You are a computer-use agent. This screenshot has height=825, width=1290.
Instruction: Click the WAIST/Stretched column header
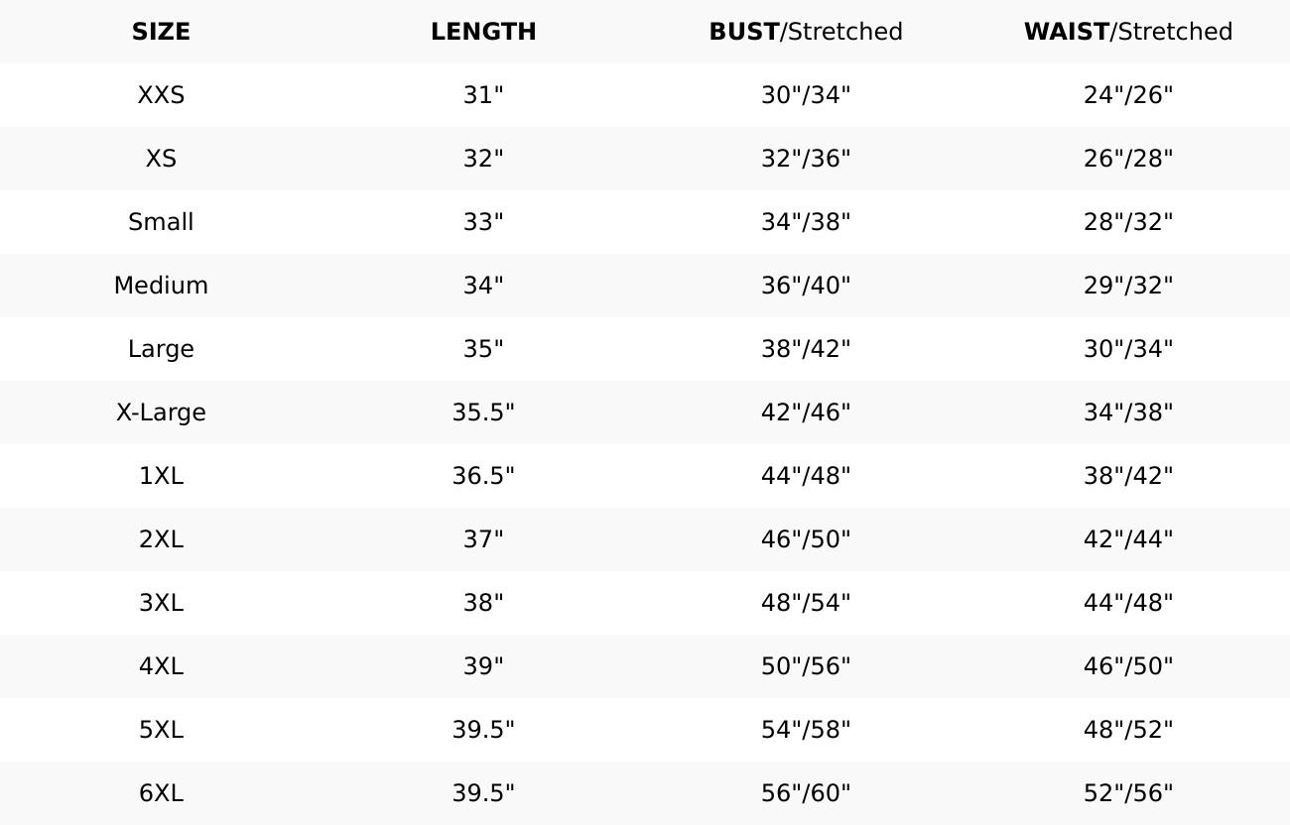point(1128,32)
